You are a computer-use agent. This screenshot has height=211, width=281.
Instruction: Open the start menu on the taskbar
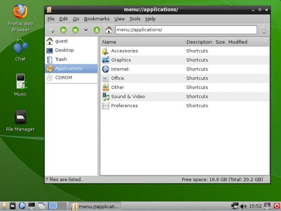tap(4, 206)
